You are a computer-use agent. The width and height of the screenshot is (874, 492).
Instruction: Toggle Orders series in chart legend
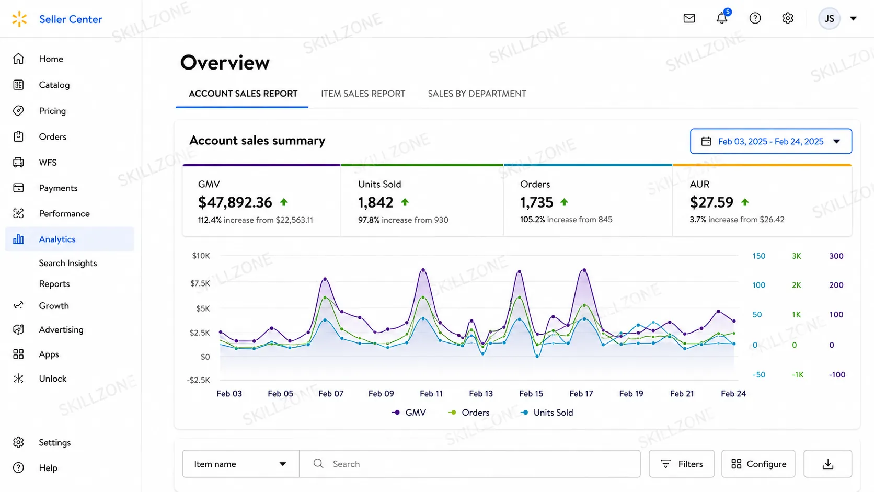tap(469, 413)
